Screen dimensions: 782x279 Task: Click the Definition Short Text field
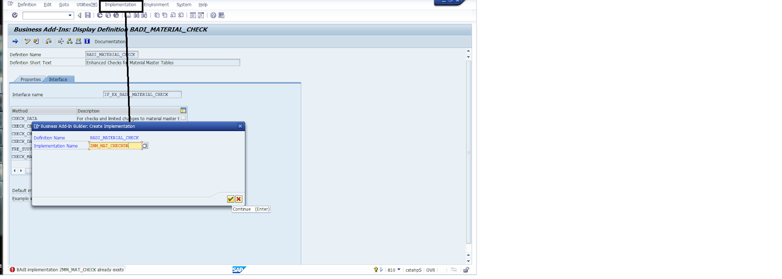(162, 63)
